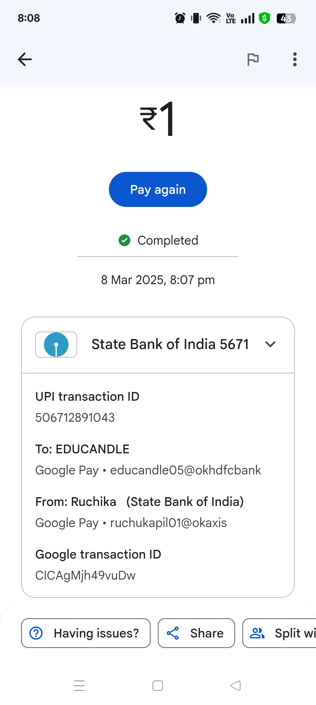Collapse the State Bank of India 5671 chevron
The image size is (316, 705).
click(270, 344)
